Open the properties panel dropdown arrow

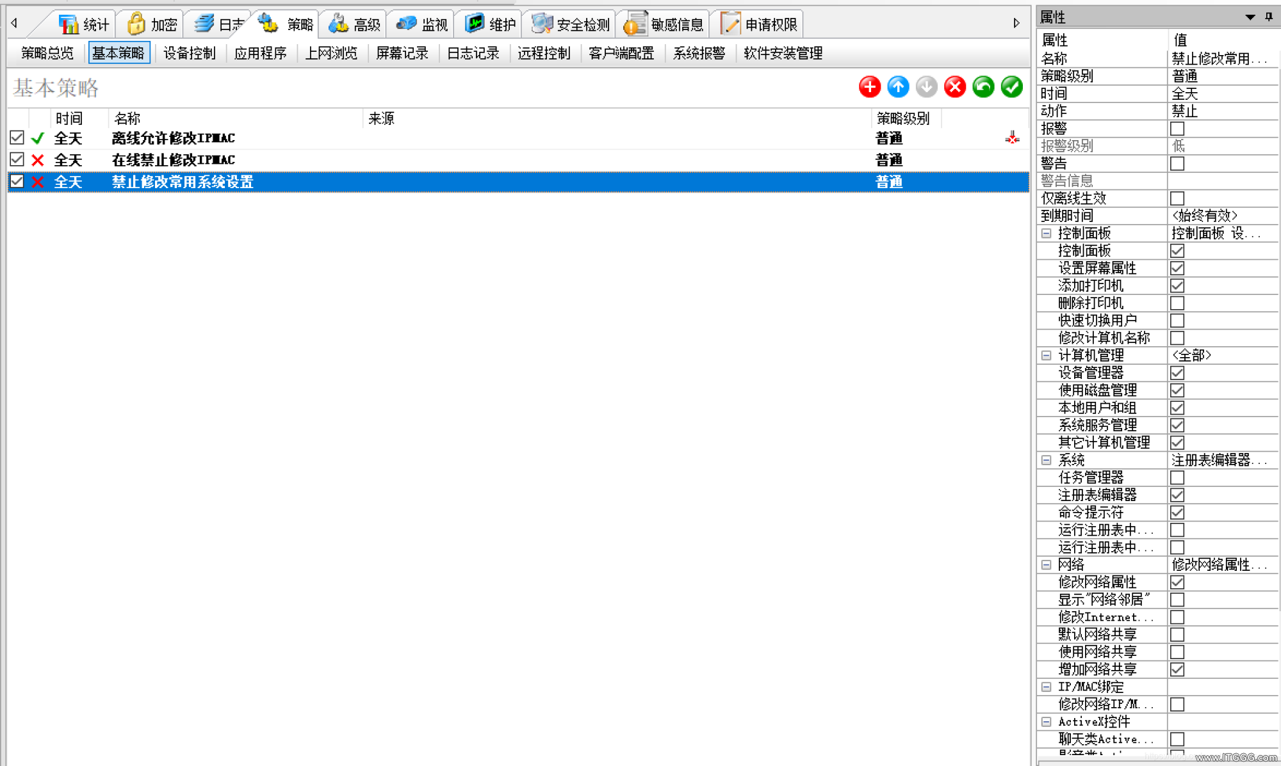point(1250,17)
